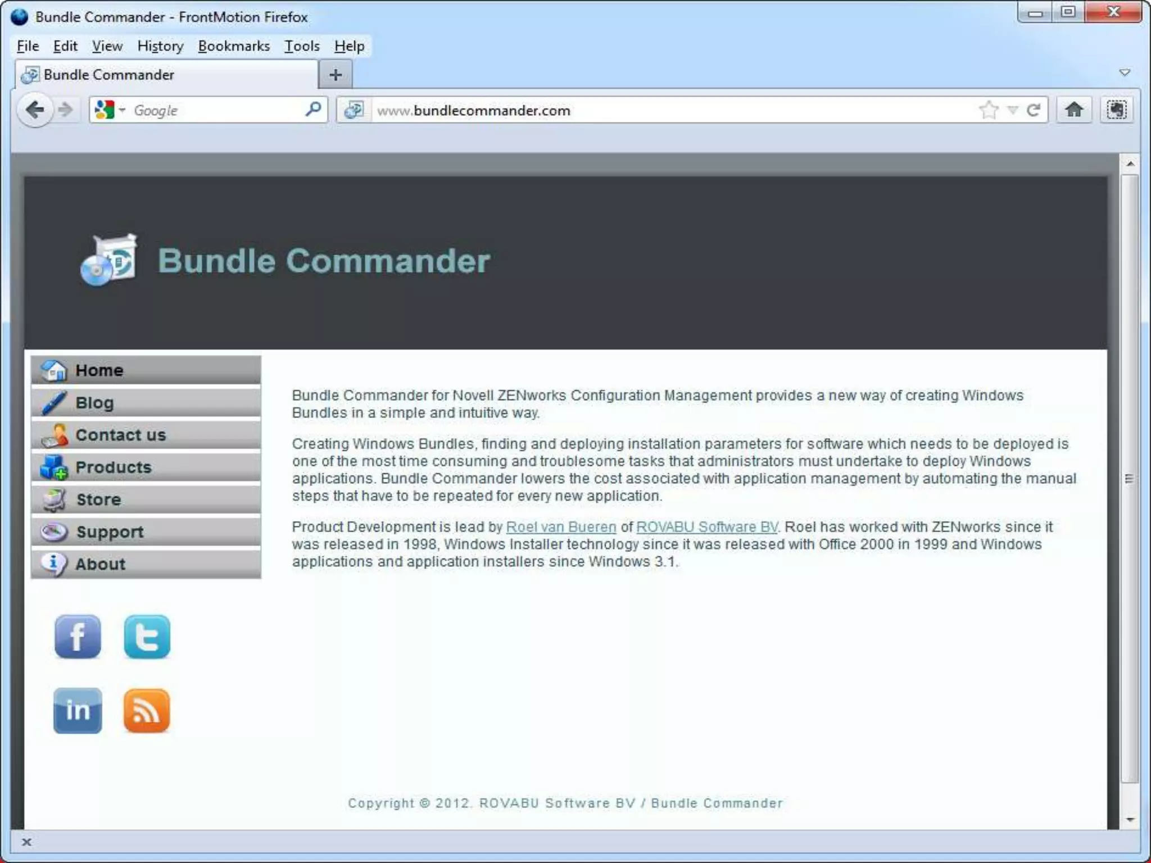Click the scrollbar up arrow
This screenshot has height=863, width=1151.
coord(1130,164)
